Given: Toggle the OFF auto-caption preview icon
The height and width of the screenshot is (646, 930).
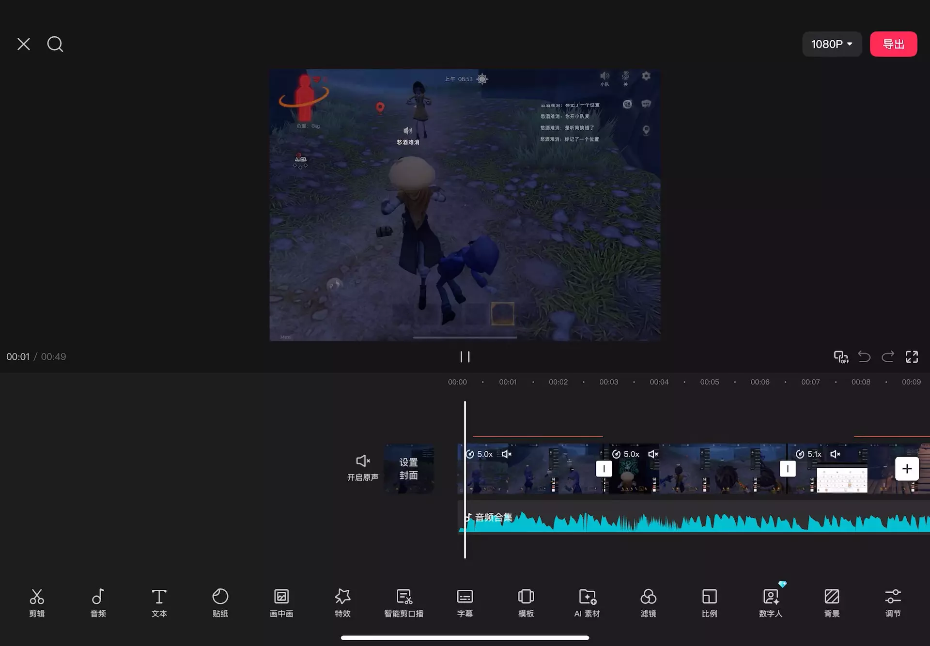Looking at the screenshot, I should [841, 357].
